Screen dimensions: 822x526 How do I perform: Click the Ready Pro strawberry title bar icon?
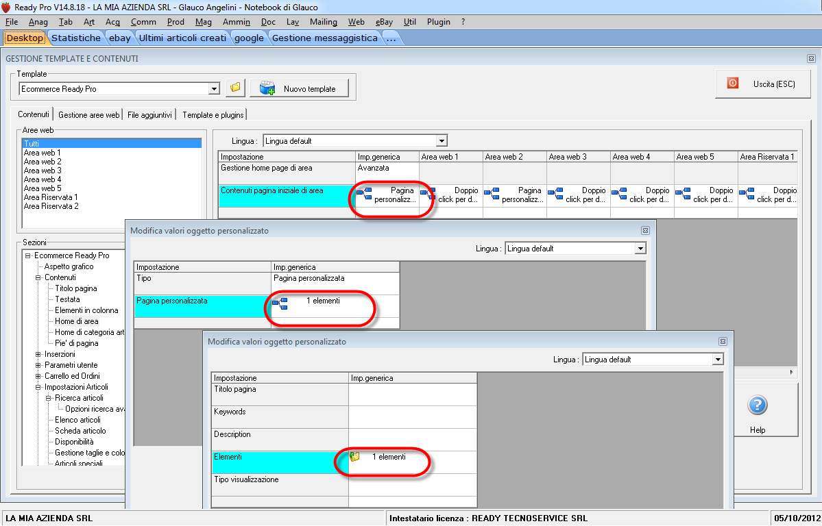[x=5, y=8]
